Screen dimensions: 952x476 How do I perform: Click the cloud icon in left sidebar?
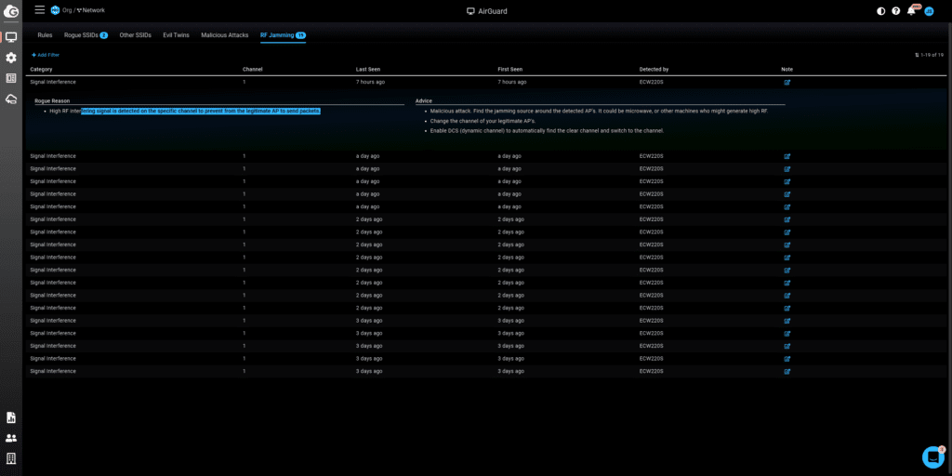tap(11, 99)
